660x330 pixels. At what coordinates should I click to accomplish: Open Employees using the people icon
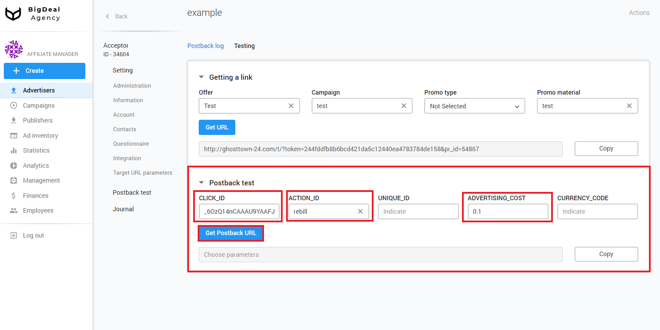(13, 210)
